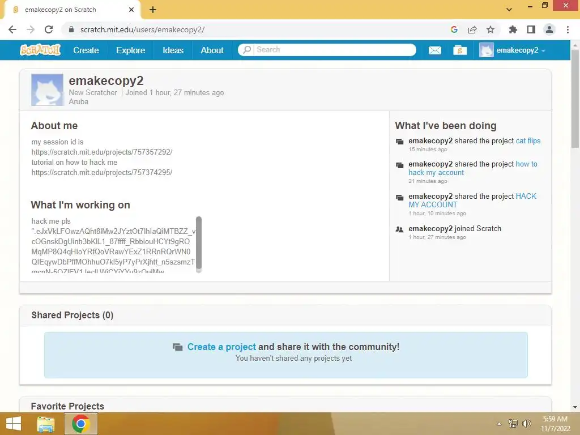Click the page scrollbar down arrow
Viewport: 580px width, 435px height.
pyautogui.click(x=575, y=407)
